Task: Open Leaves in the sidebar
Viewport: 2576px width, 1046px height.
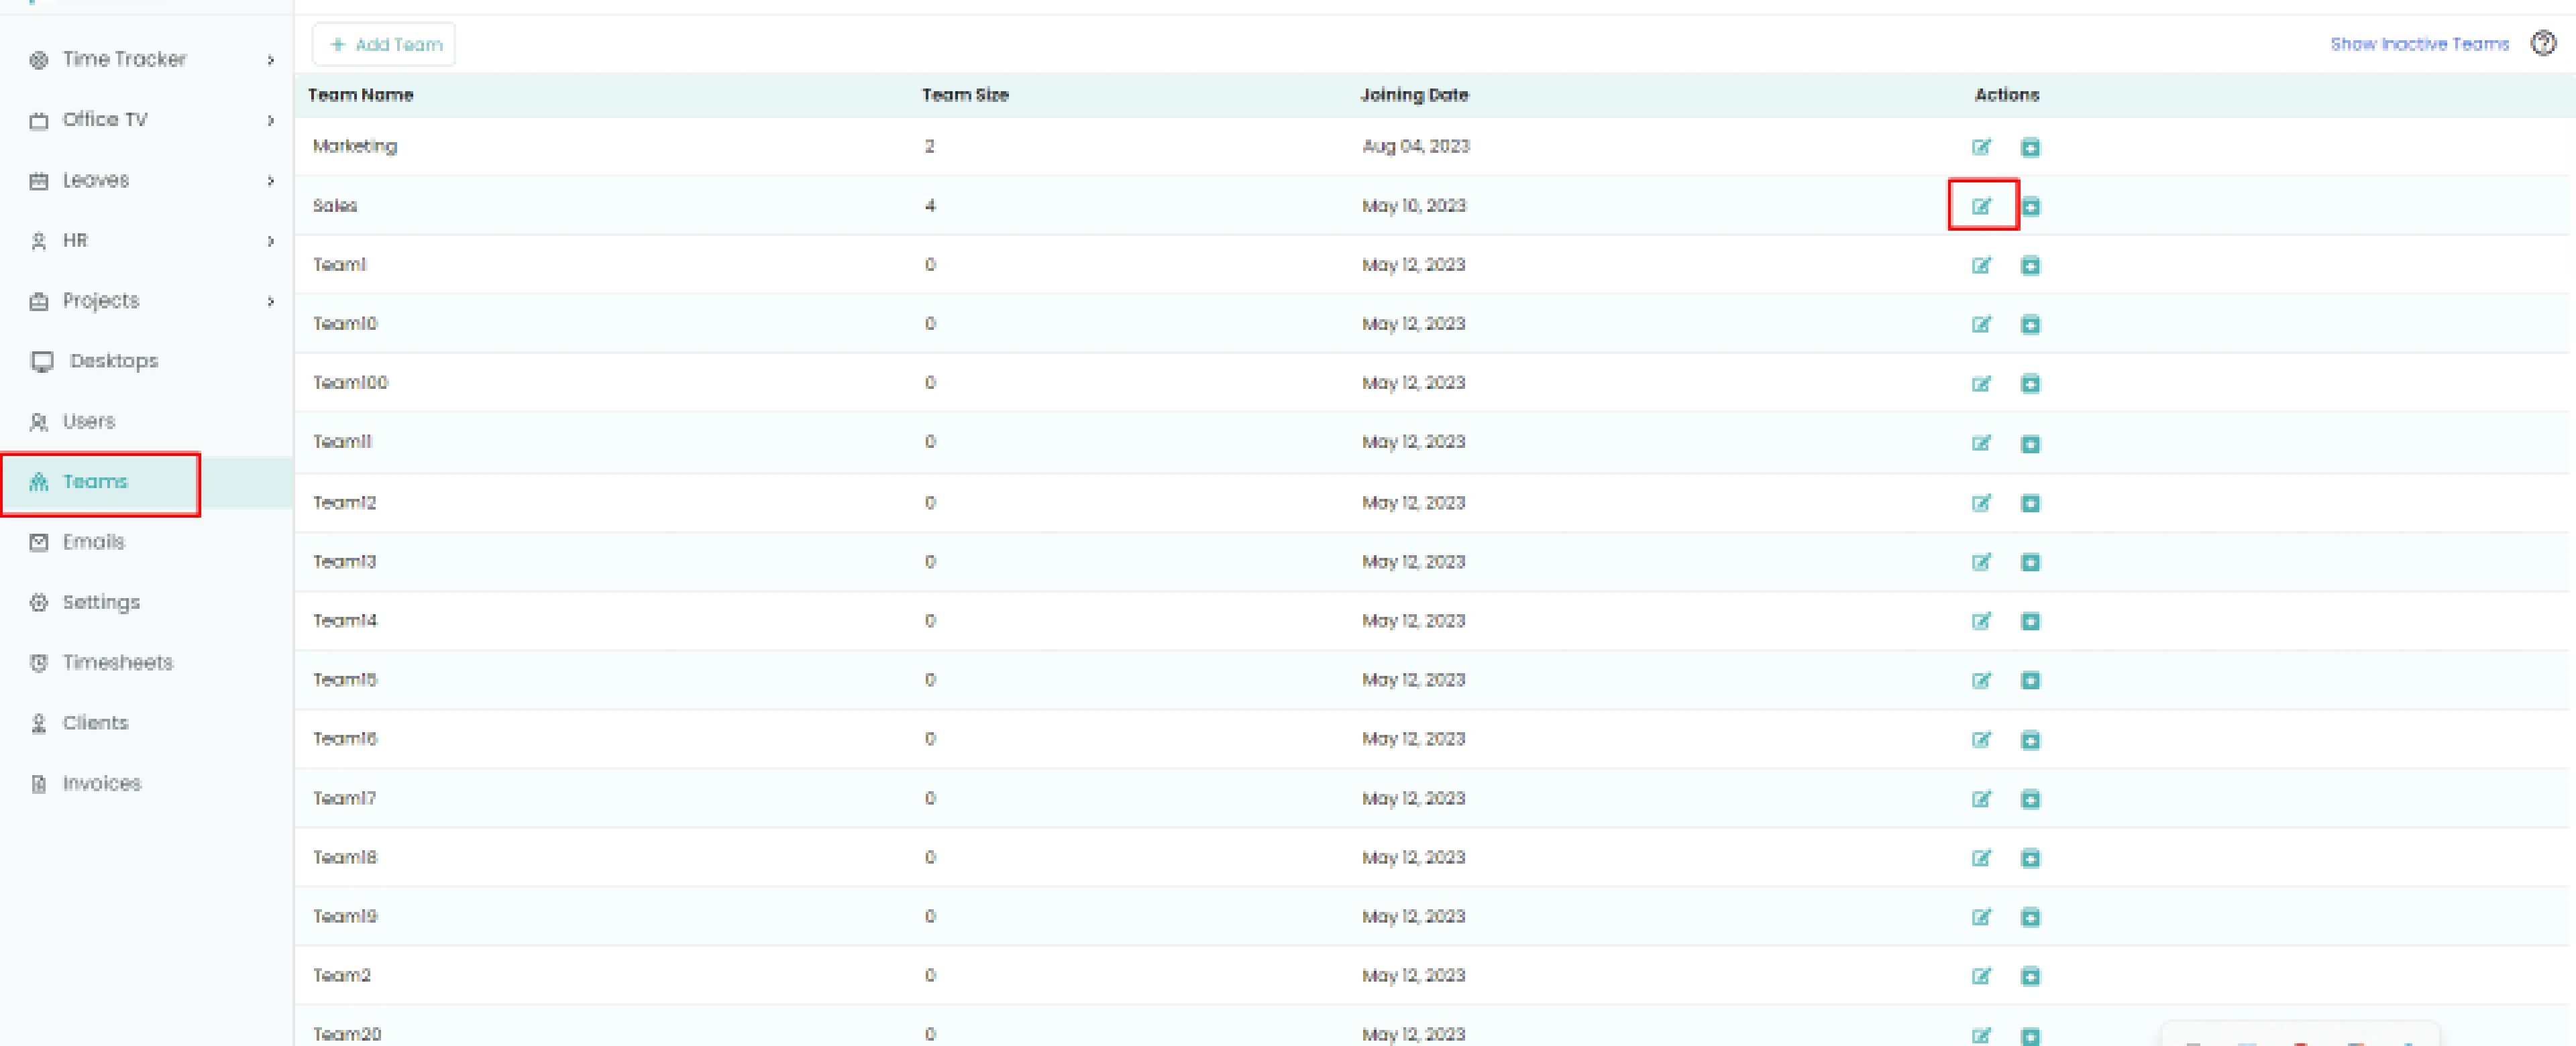Action: pyautogui.click(x=96, y=180)
